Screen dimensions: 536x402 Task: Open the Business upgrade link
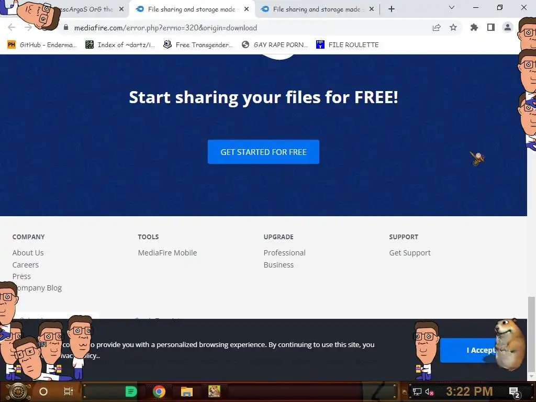[278, 264]
